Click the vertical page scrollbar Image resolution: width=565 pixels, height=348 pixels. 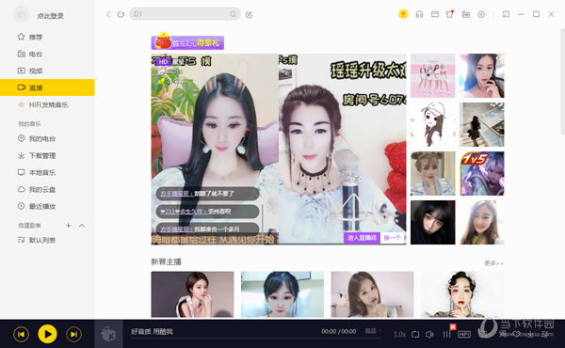[563, 81]
